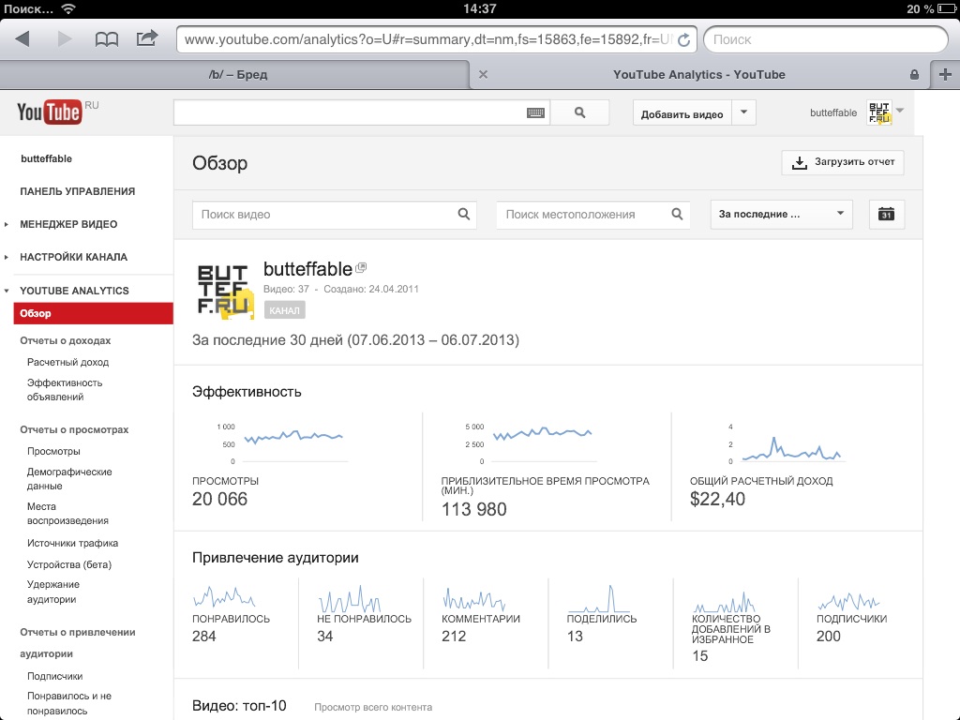Open the Расчетный доход report
Screen dimensions: 960x720
67,363
